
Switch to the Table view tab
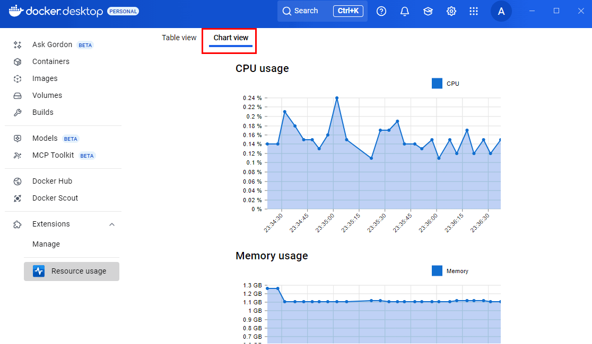[179, 38]
